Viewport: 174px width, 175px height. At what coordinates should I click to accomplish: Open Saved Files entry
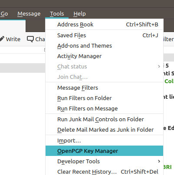coord(105,36)
